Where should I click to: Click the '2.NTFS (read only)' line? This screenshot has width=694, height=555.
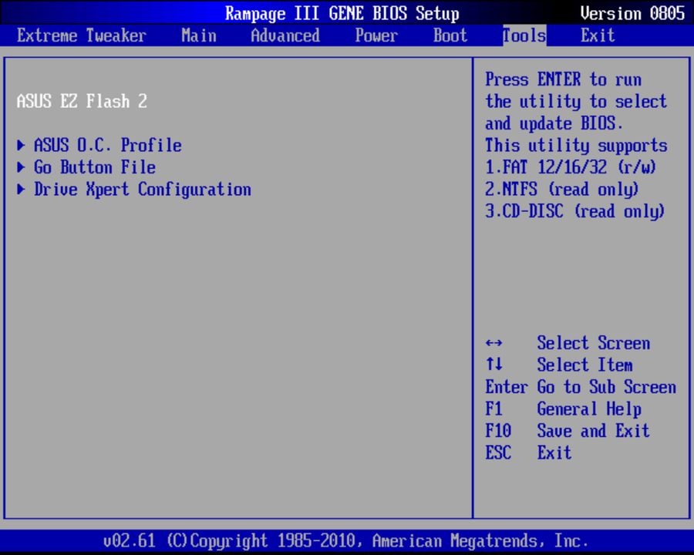(561, 190)
